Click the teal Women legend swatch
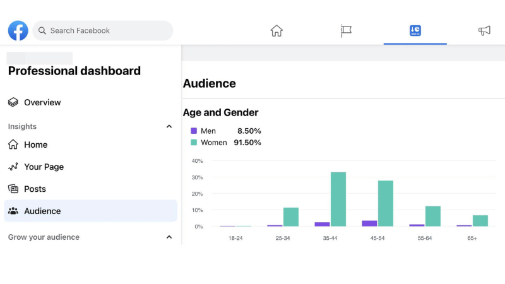The height and width of the screenshot is (284, 505). [194, 143]
